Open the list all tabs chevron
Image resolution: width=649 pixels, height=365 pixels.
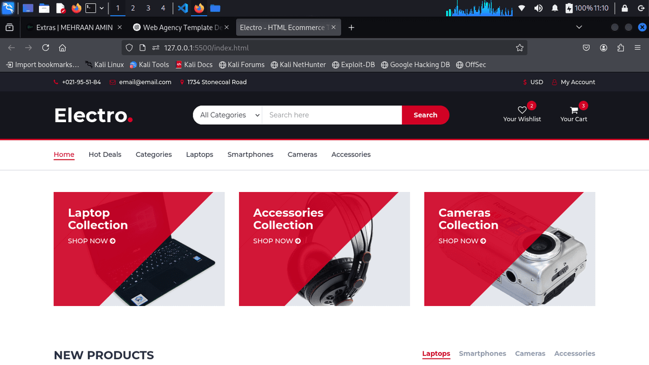pyautogui.click(x=579, y=27)
